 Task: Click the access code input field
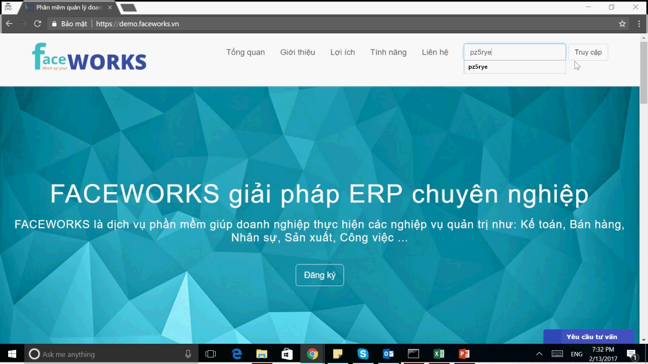click(515, 52)
